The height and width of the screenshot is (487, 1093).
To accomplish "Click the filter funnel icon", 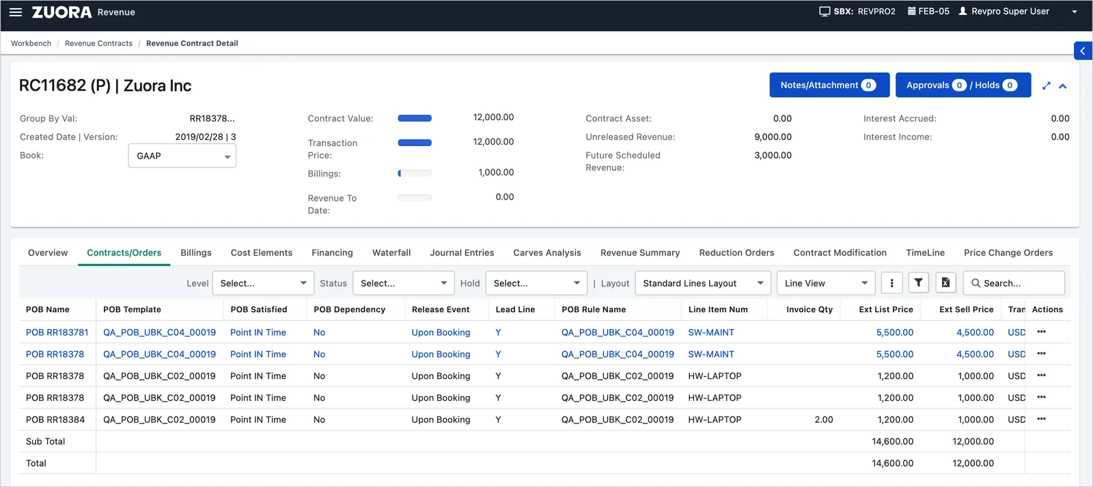I will 919,283.
